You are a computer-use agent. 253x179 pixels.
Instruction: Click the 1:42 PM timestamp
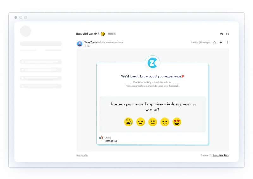click(201, 43)
